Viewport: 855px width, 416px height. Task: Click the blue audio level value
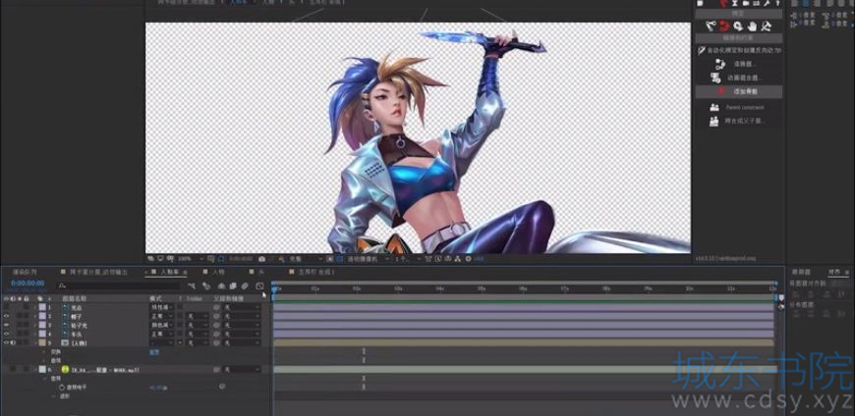tap(158, 388)
